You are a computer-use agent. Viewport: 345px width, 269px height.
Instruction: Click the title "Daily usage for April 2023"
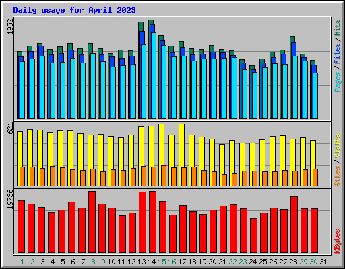(x=74, y=10)
